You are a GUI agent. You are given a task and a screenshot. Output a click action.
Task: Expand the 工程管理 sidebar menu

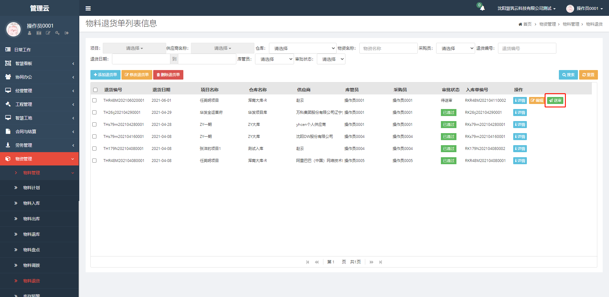pos(39,104)
